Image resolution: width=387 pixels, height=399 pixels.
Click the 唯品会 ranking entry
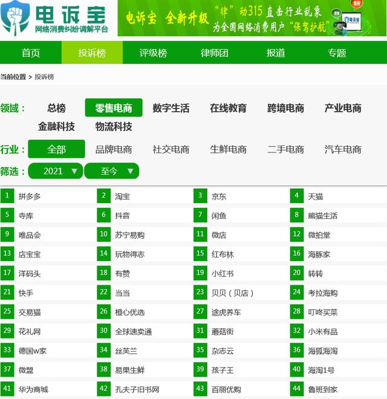click(x=30, y=235)
